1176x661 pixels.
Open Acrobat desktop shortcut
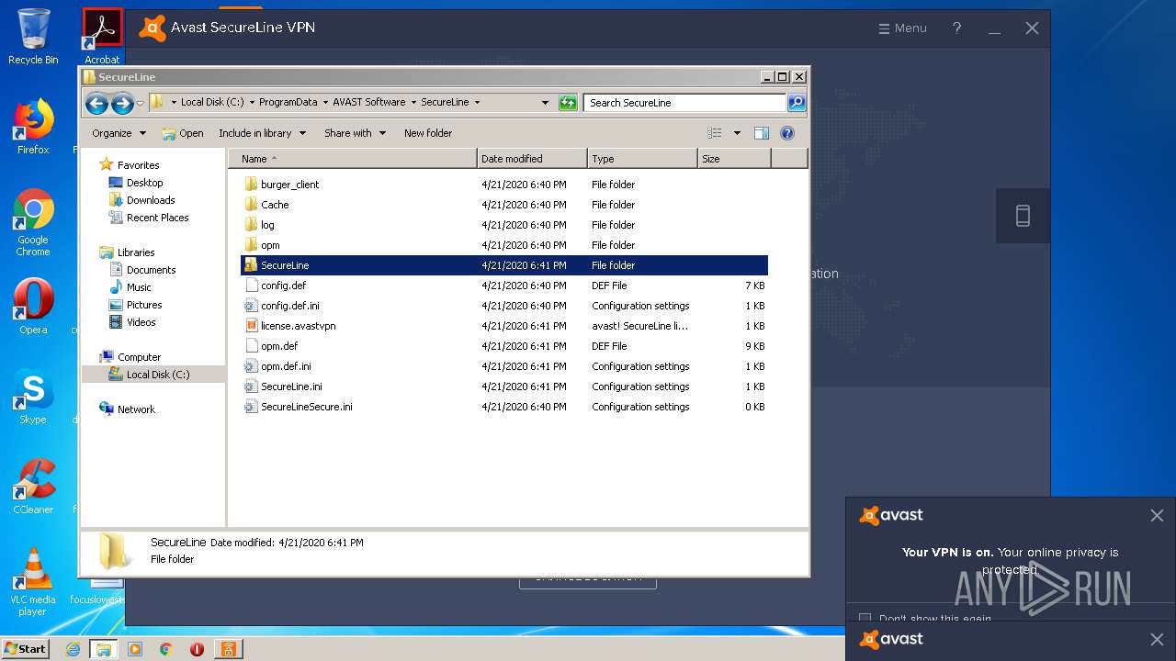(x=102, y=37)
